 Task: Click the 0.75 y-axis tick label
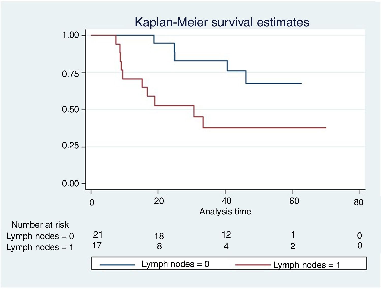click(x=70, y=74)
